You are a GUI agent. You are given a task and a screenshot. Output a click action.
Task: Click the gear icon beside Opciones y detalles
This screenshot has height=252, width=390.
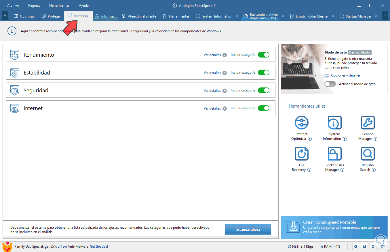click(327, 76)
